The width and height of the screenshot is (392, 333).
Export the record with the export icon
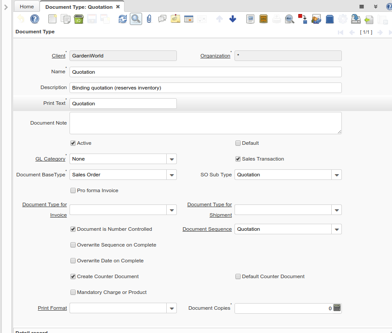pyautogui.click(x=356, y=19)
